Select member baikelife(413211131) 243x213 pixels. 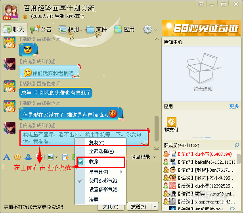[199, 162]
